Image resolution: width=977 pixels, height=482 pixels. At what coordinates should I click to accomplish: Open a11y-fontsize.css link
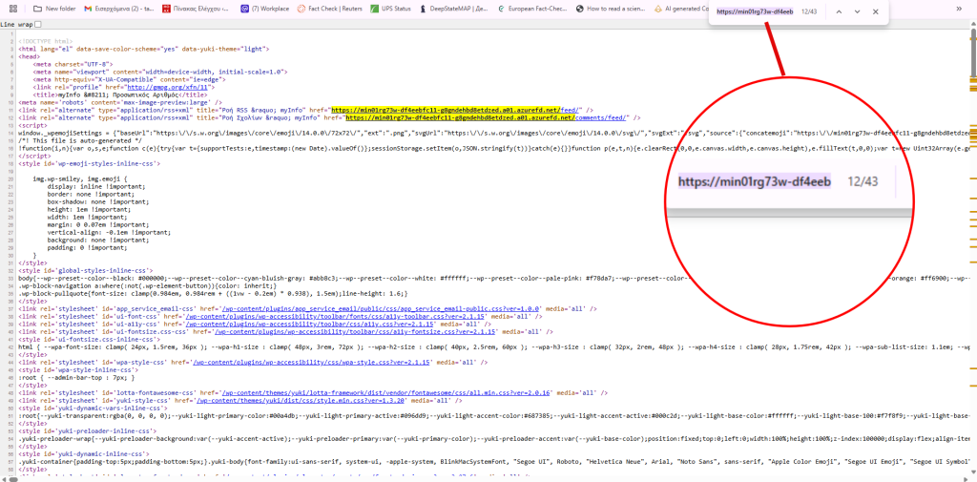click(347, 332)
